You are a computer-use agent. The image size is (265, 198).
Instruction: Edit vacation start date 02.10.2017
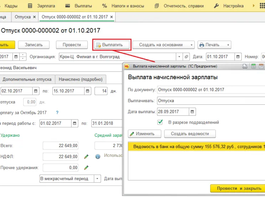(16, 91)
